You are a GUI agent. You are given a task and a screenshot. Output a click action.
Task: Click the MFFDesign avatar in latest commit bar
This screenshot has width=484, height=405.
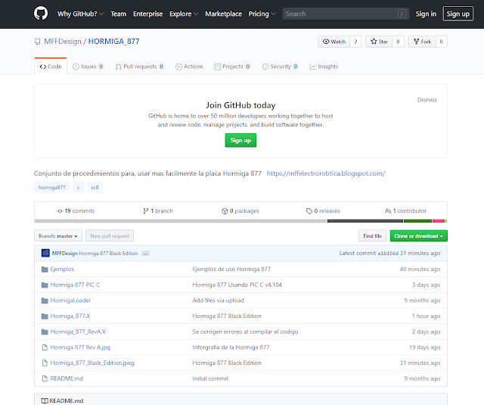[x=45, y=253]
